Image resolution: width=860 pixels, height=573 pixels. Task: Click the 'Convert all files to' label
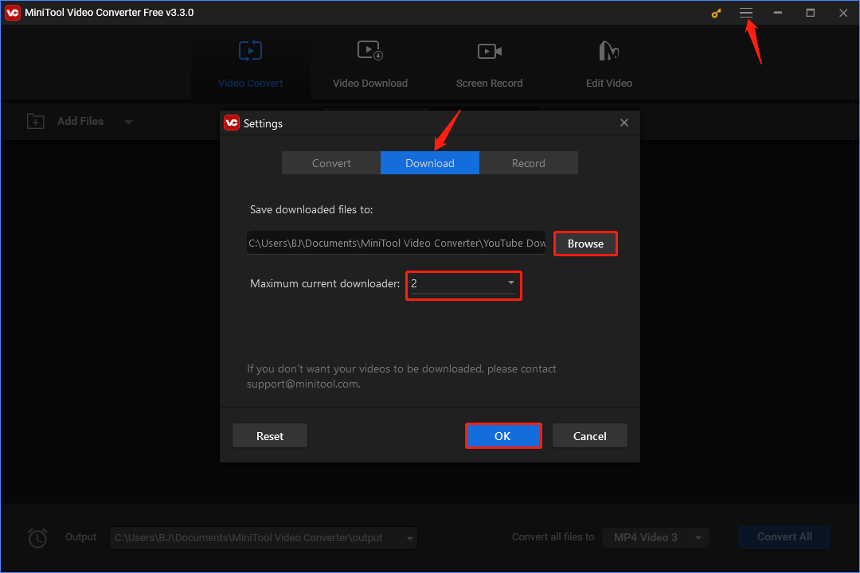click(553, 537)
